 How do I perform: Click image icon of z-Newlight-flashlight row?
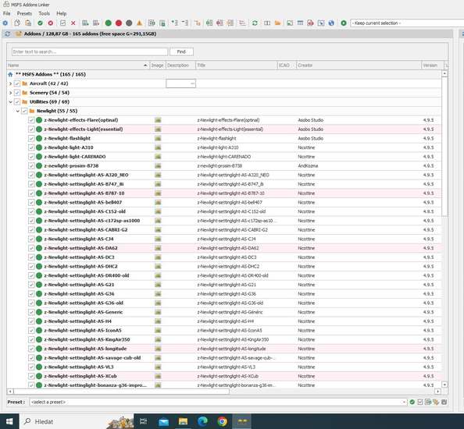158,138
